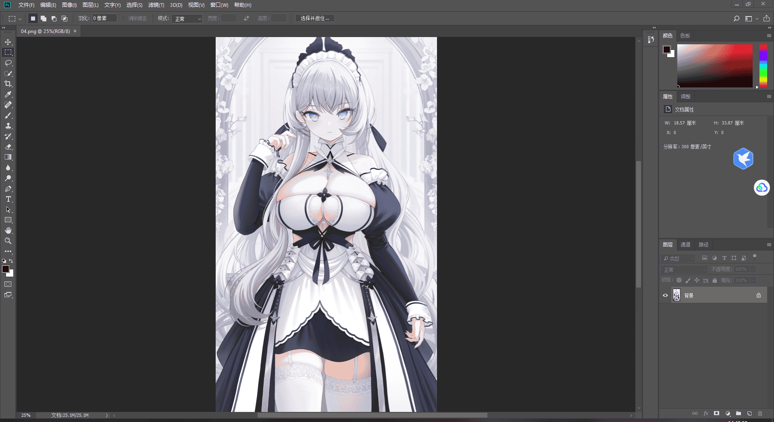Select the Eraser tool
The image size is (774, 422).
tap(8, 147)
